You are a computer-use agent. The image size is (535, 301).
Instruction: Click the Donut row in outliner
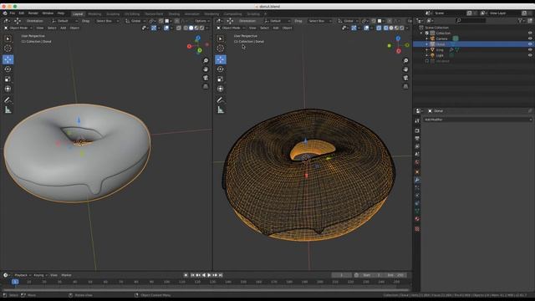point(473,44)
